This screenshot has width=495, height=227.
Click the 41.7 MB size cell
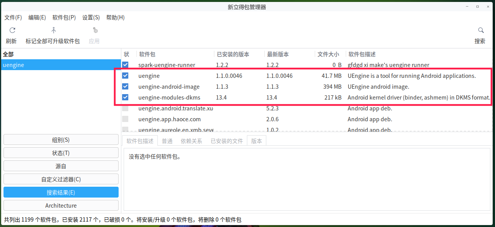tap(331, 76)
